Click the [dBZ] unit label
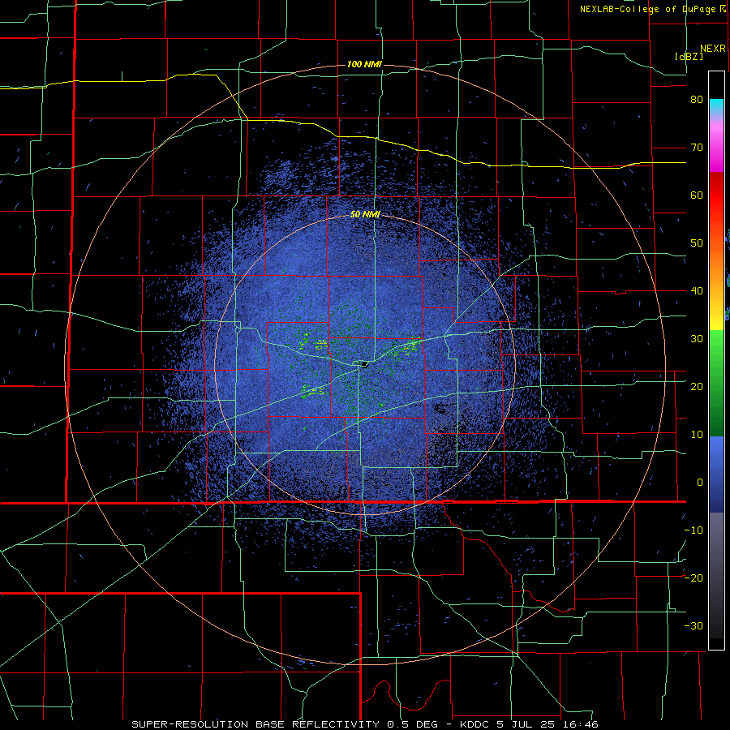This screenshot has width=730, height=730. point(689,56)
